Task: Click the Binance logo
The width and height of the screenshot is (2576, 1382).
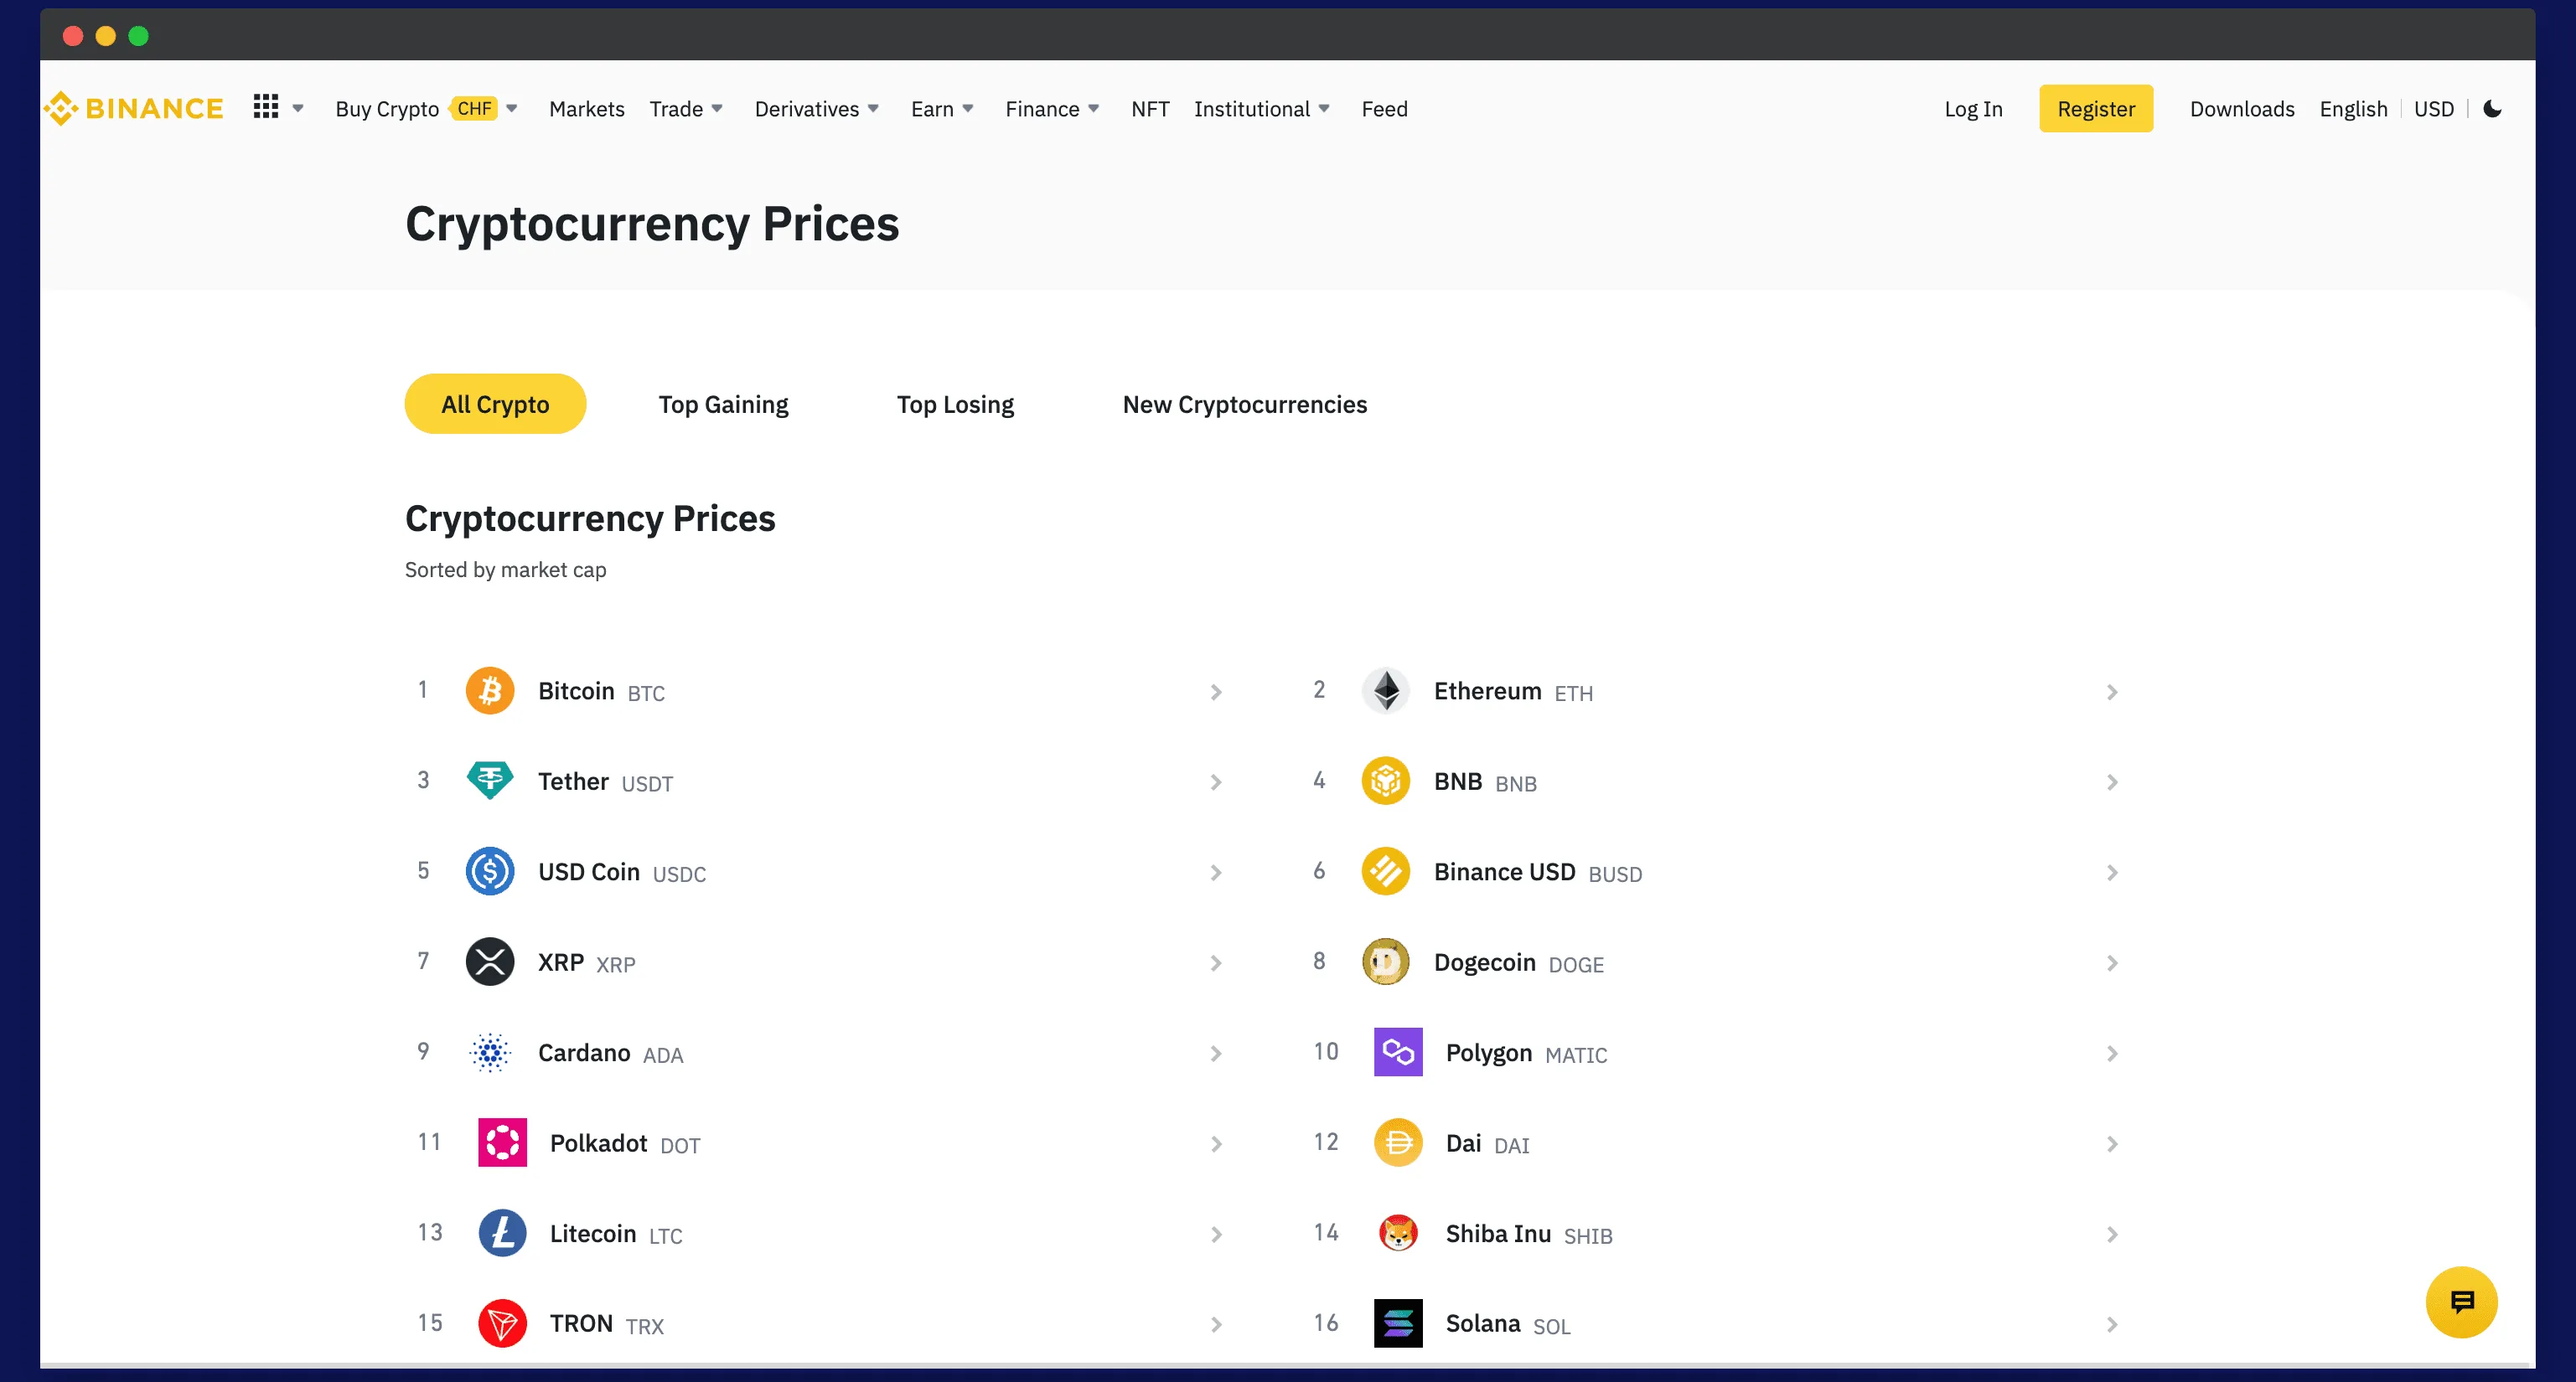Action: coord(133,108)
